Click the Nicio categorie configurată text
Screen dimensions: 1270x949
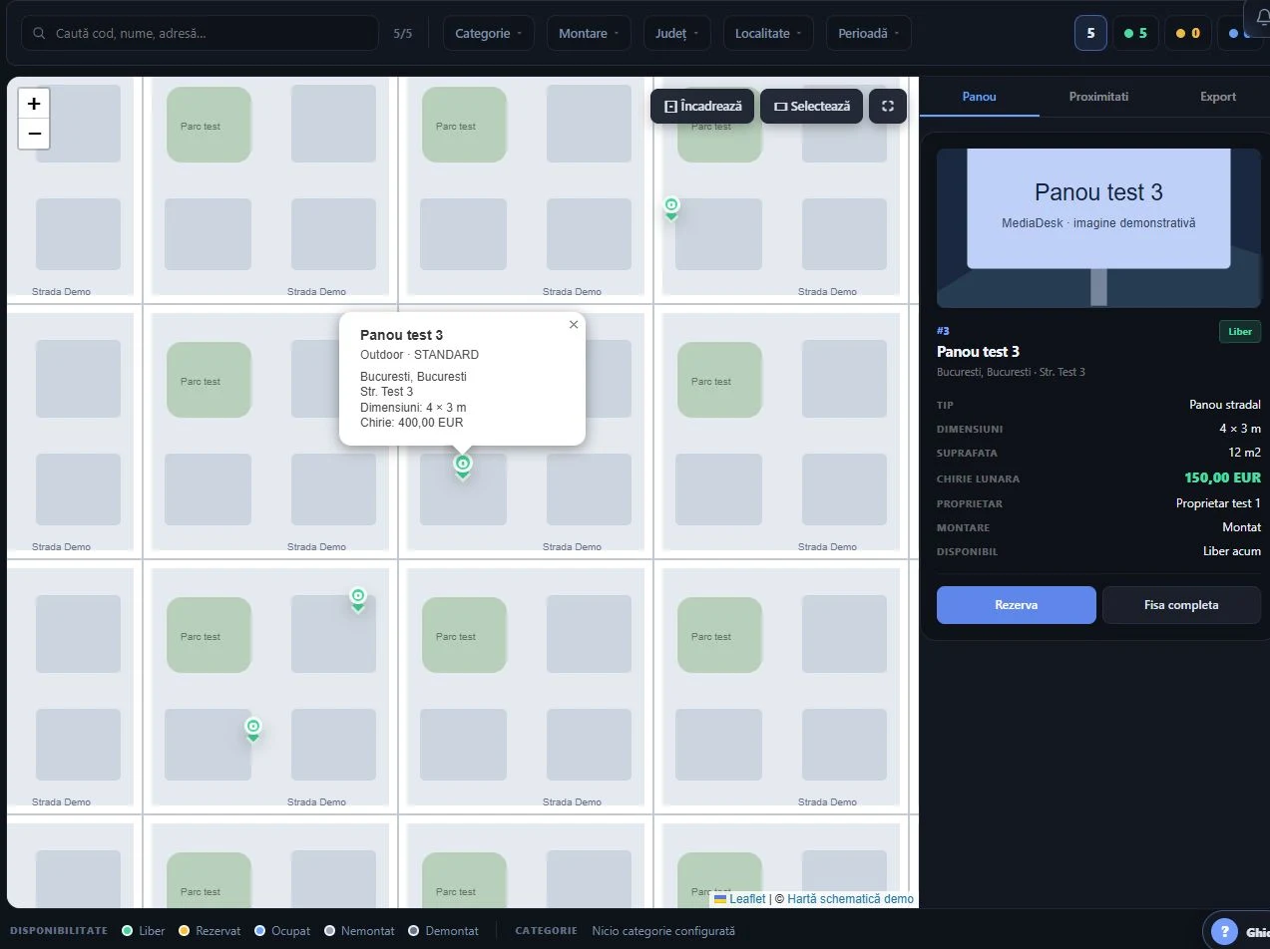663,931
